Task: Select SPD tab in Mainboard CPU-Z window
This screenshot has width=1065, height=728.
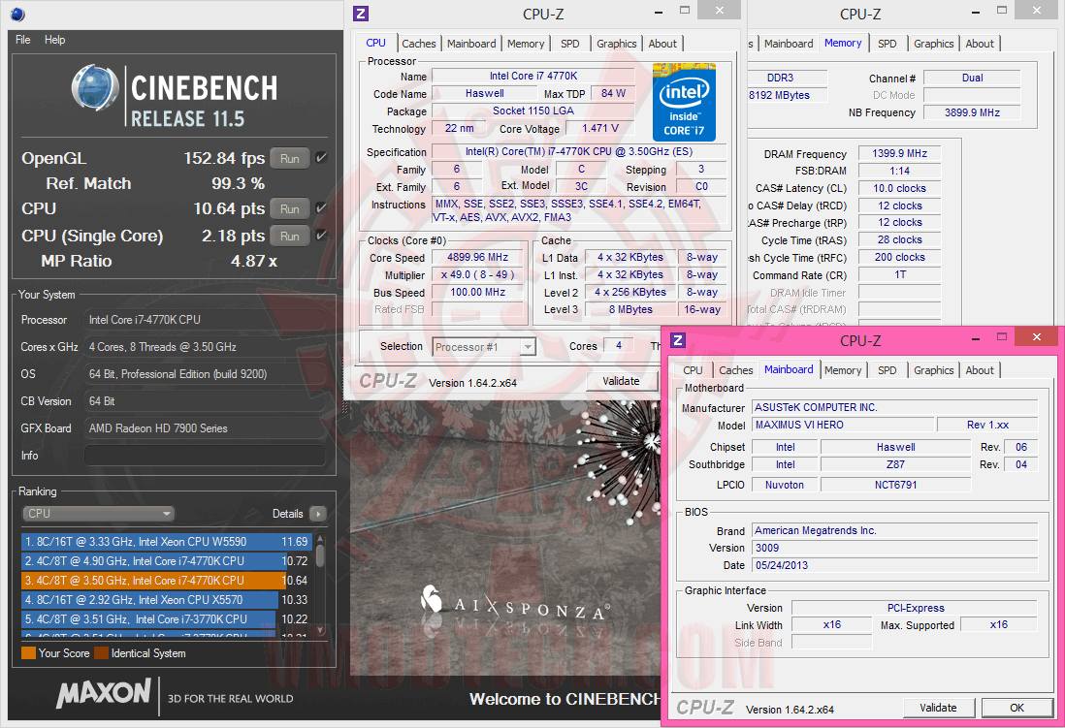Action: tap(887, 370)
